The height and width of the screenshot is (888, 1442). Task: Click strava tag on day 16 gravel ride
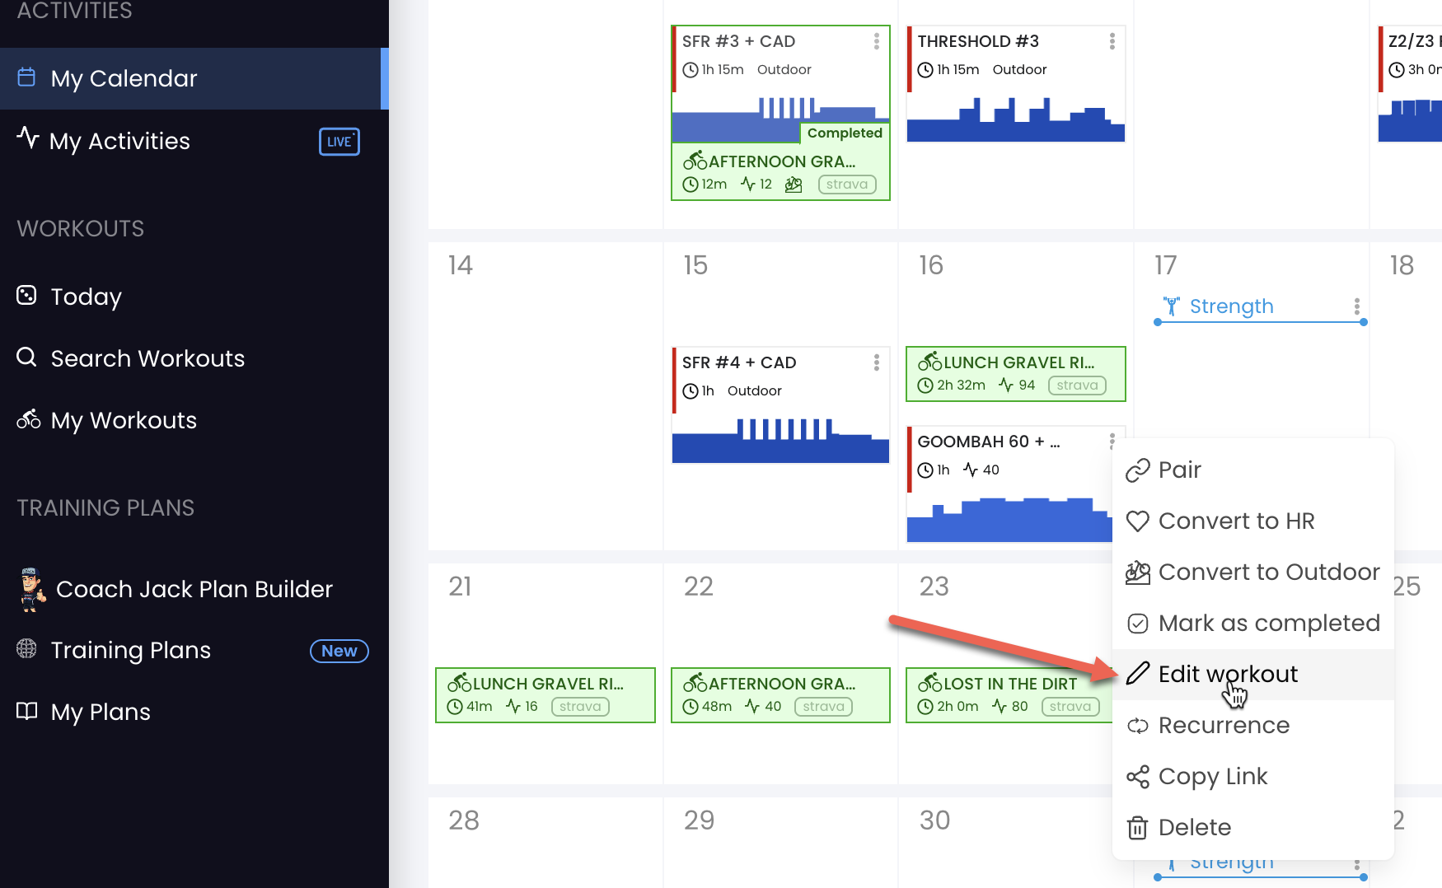[1077, 386]
